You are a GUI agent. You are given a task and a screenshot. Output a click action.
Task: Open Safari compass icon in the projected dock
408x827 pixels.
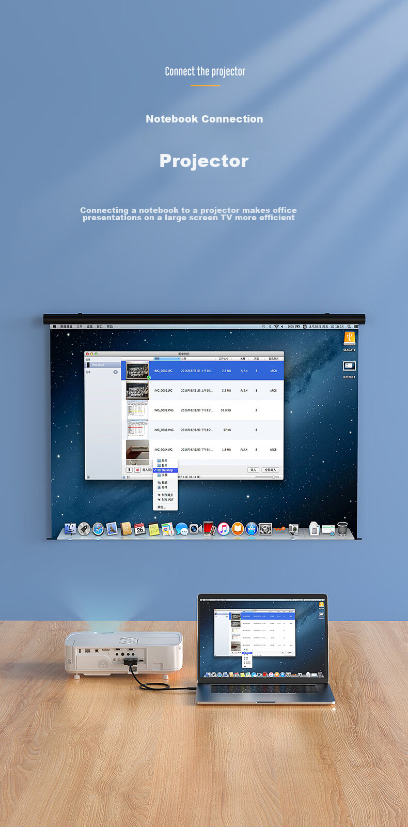pos(98,529)
